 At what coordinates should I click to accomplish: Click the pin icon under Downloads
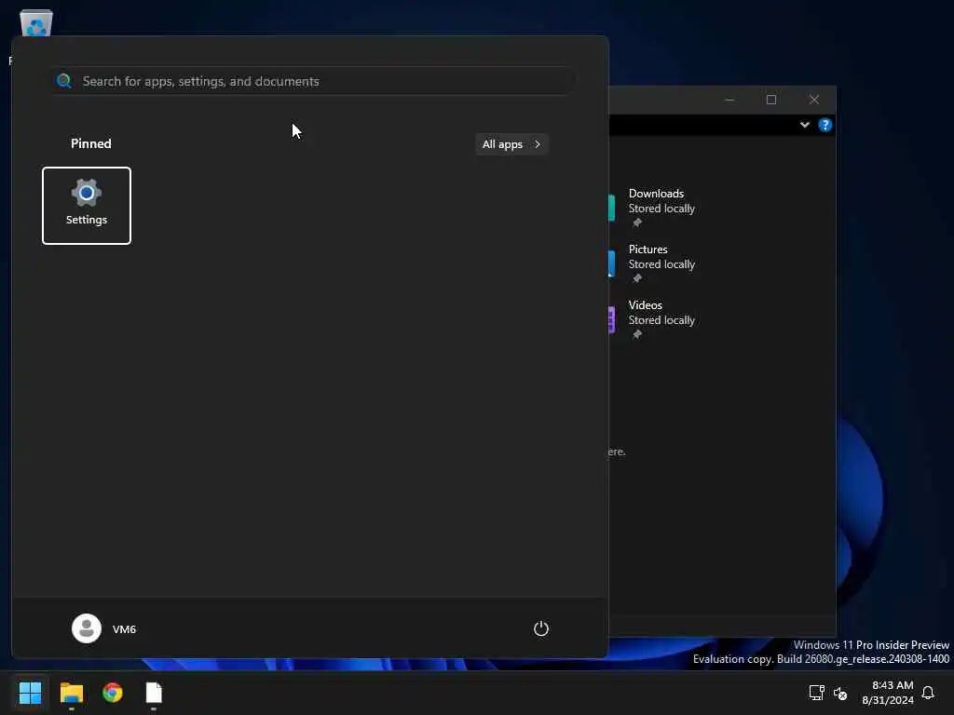click(637, 223)
